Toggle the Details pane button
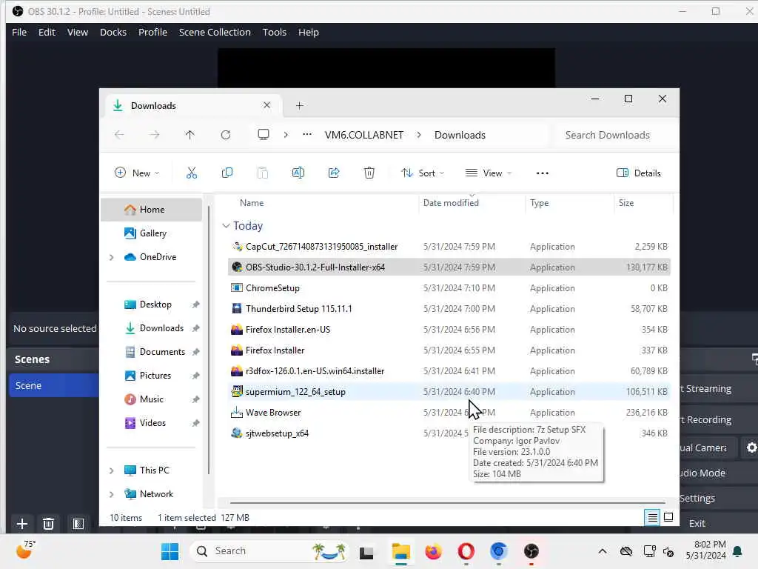The image size is (758, 569). click(x=639, y=173)
